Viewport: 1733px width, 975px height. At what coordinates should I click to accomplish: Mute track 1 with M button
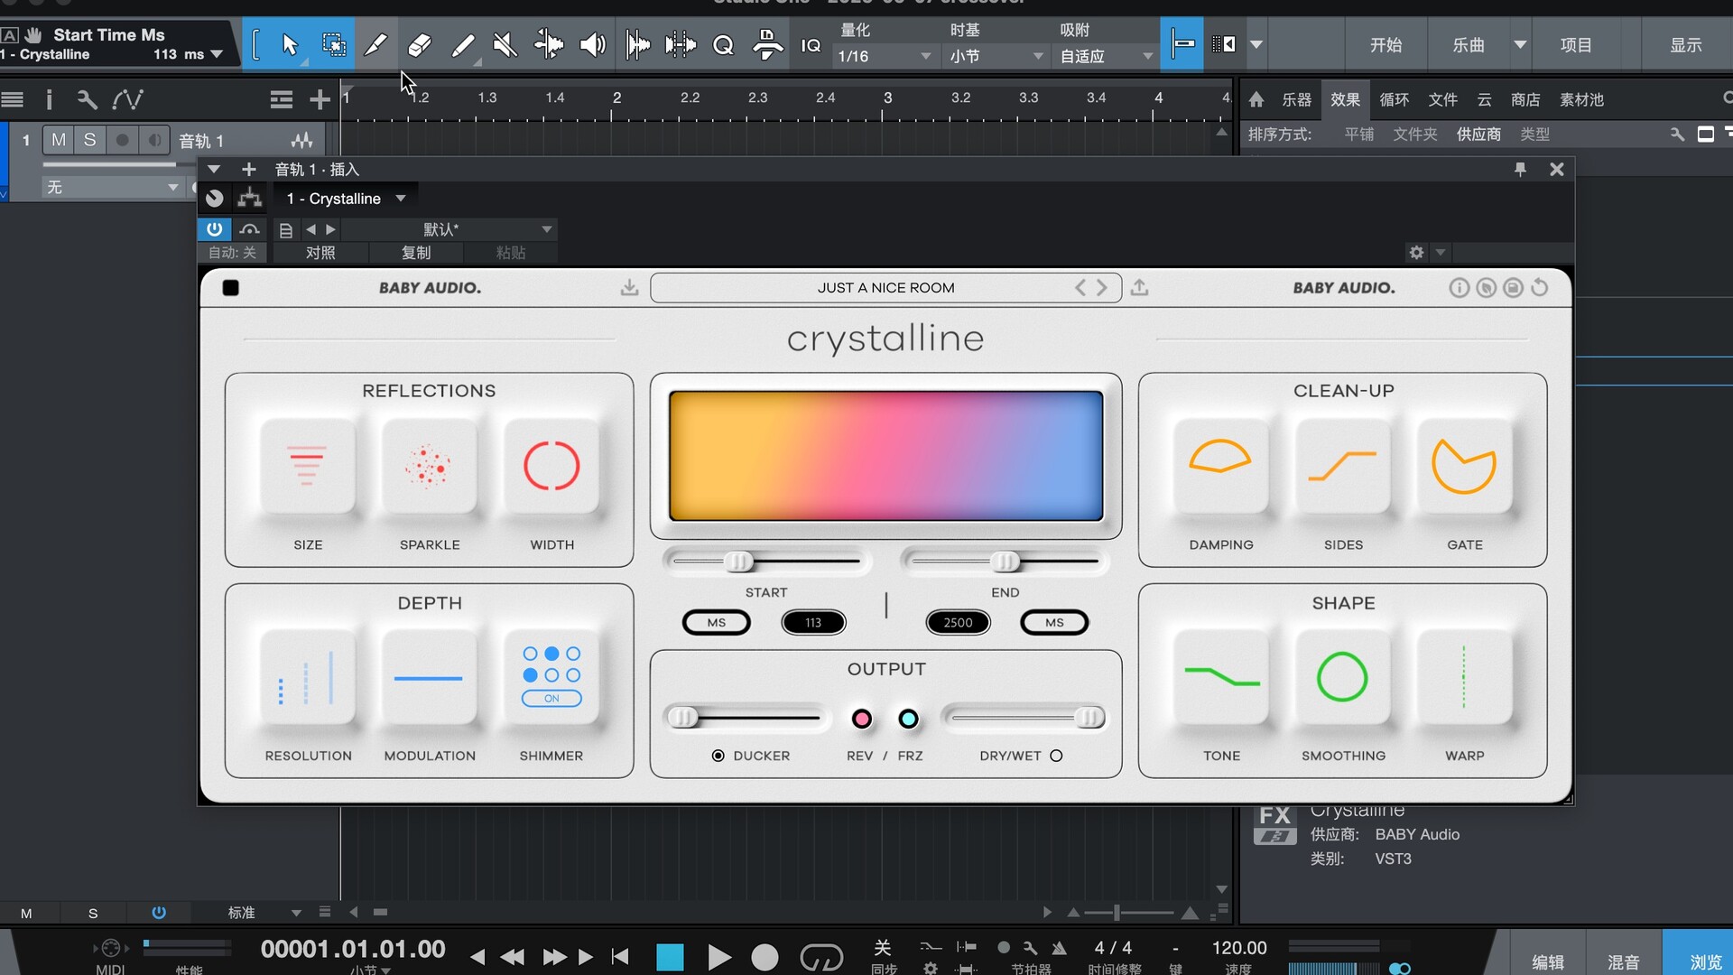pyautogui.click(x=59, y=140)
